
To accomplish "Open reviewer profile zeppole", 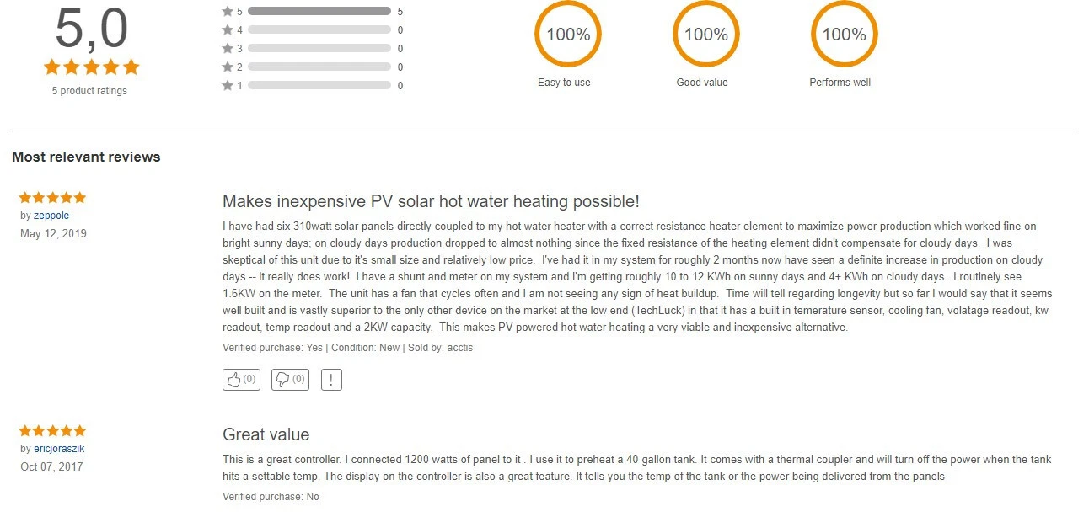I will coord(51,216).
